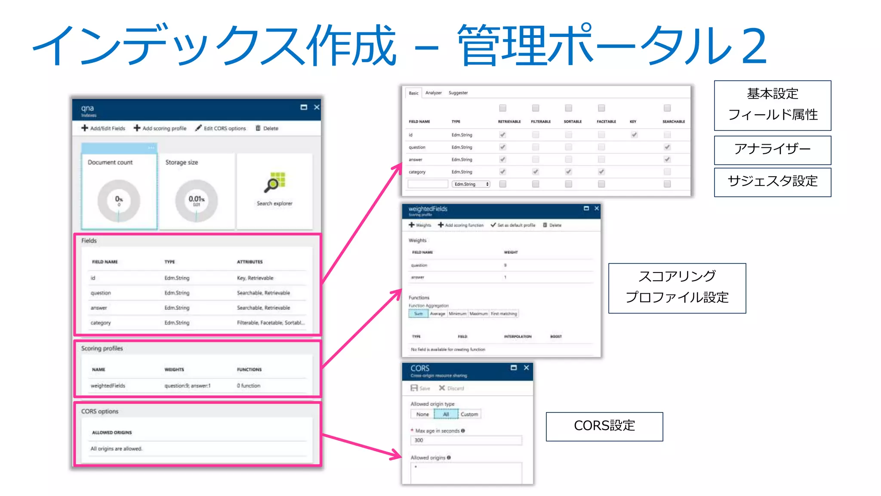Select First matching function aggregation

[x=504, y=314]
